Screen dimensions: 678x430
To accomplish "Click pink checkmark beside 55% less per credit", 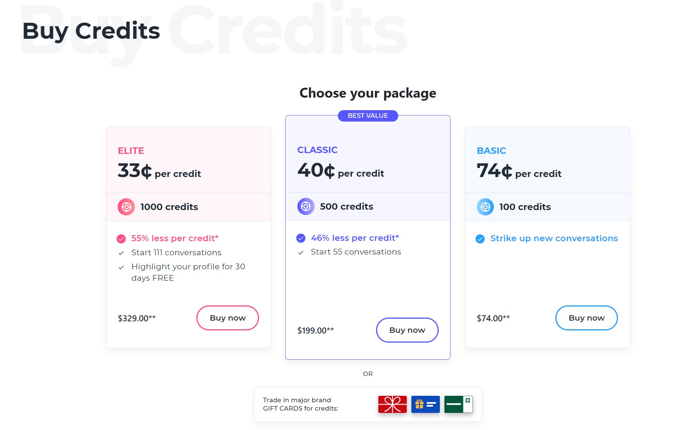I will 121,239.
